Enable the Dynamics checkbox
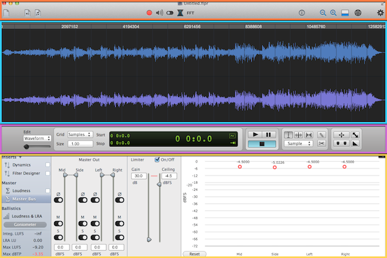 48,164
